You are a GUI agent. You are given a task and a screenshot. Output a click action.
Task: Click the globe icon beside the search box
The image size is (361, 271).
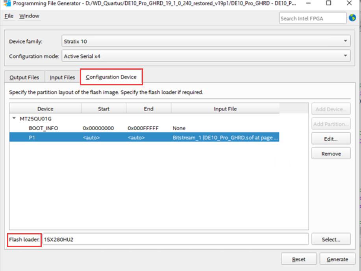click(x=352, y=18)
